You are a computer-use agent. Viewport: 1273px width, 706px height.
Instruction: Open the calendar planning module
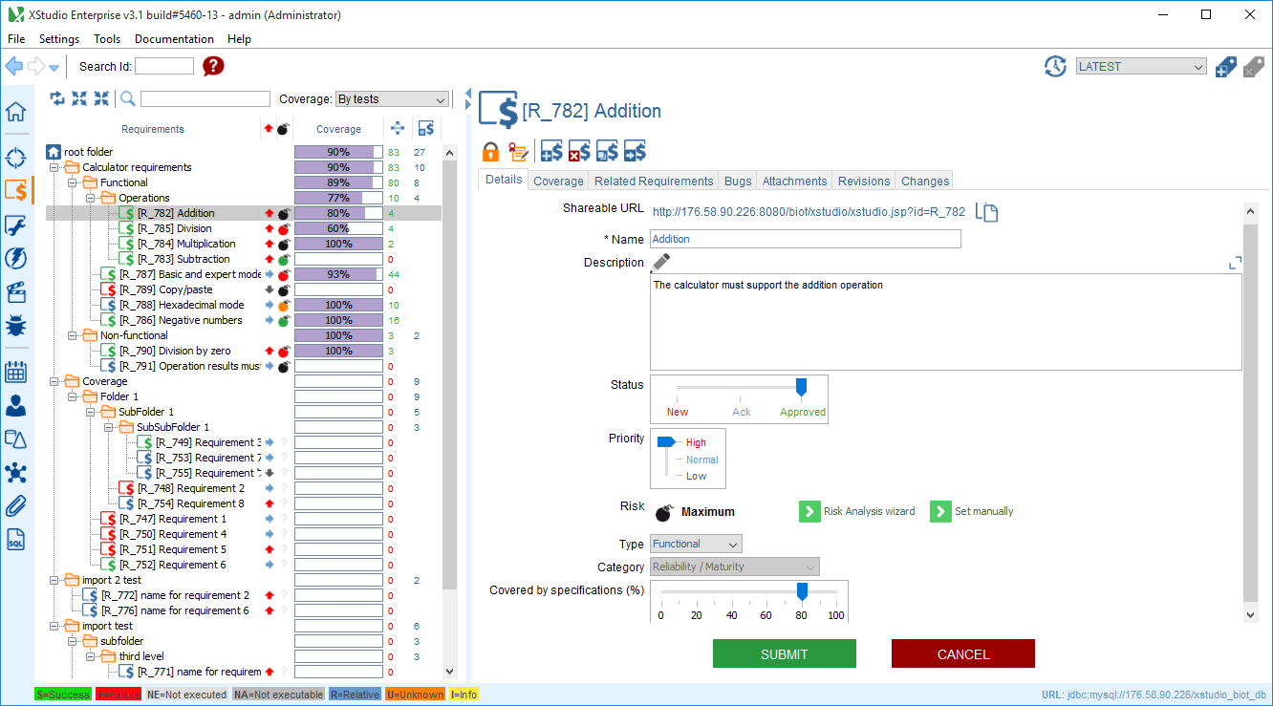pos(15,373)
